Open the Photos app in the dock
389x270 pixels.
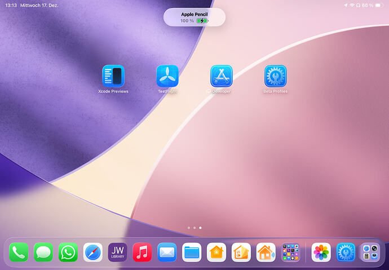321,252
